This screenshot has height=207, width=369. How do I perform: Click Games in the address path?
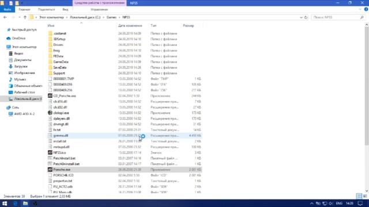[111, 17]
